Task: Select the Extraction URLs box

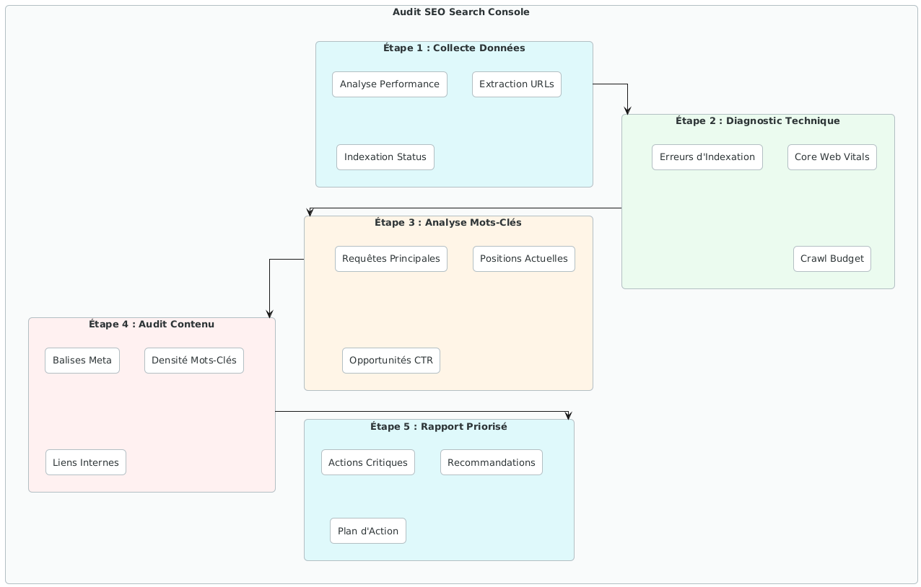Action: [x=517, y=84]
